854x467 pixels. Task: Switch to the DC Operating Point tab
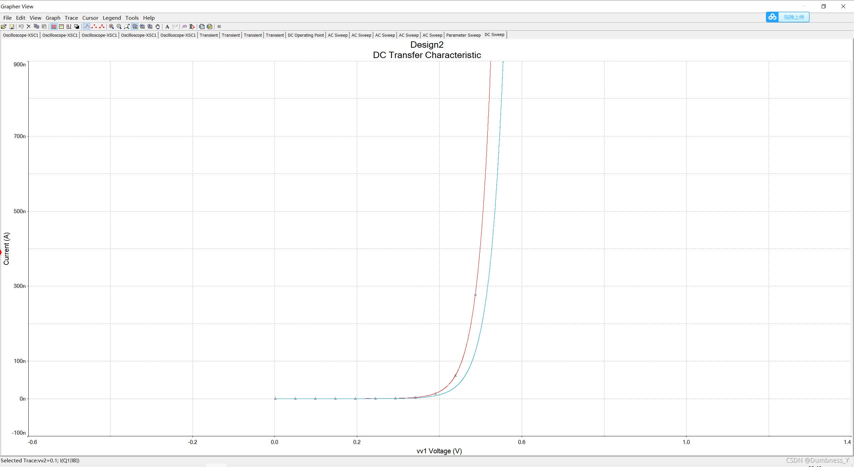[306, 35]
